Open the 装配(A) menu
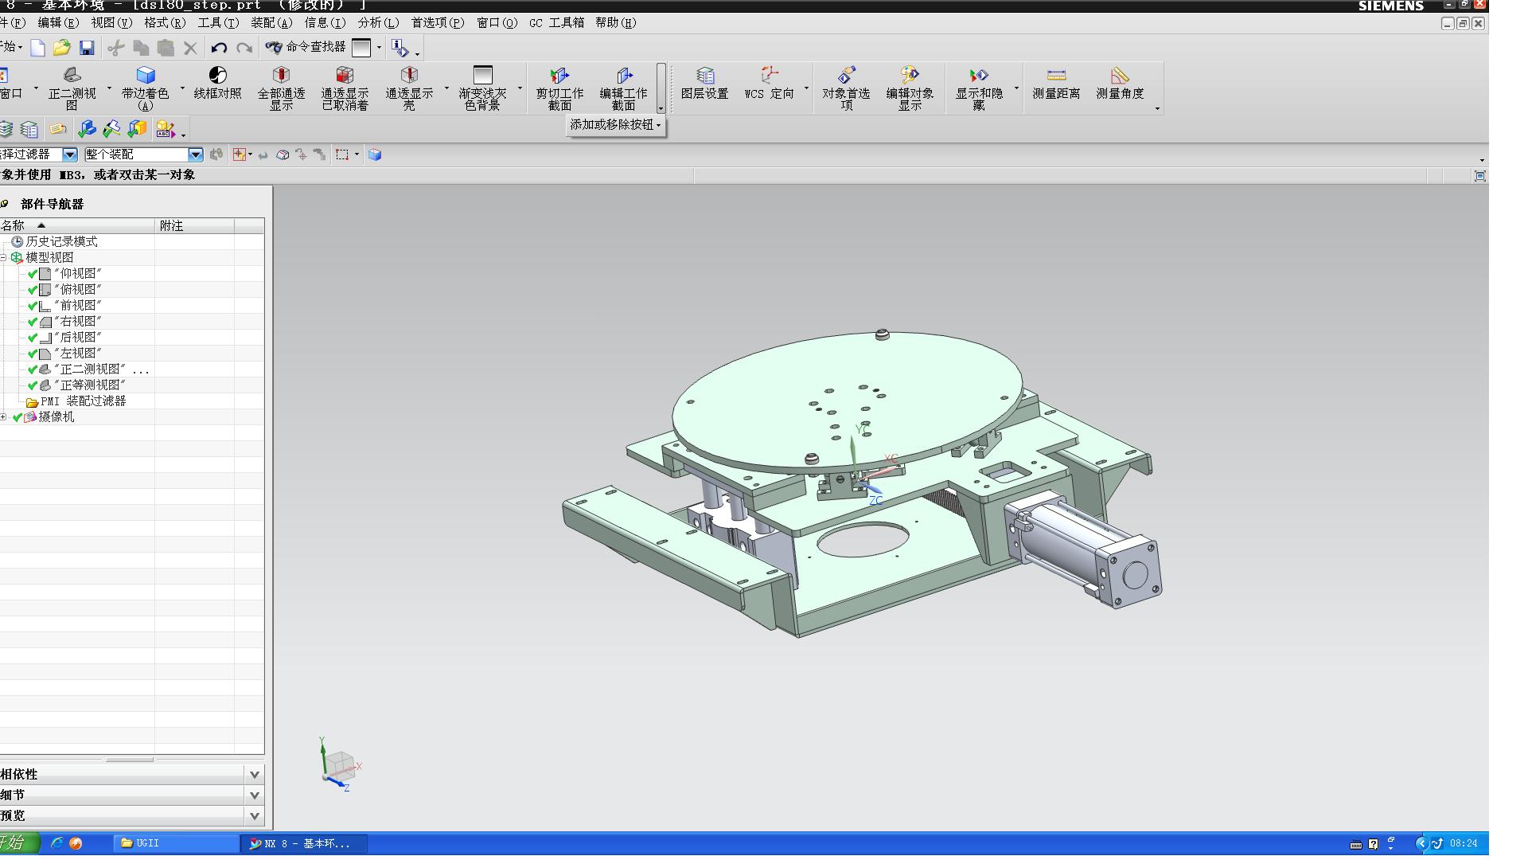Screen dimensions: 1528x860 271,23
